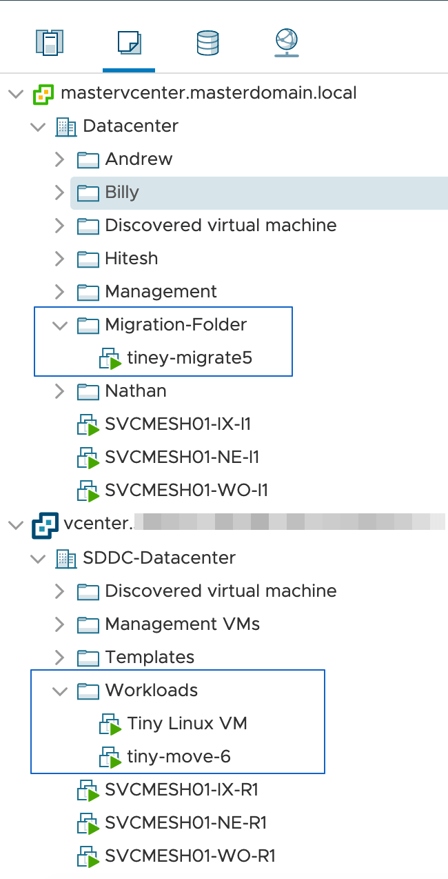Select SVCMESH01-NE-I1 virtual machine
The height and width of the screenshot is (879, 448).
pos(182,457)
